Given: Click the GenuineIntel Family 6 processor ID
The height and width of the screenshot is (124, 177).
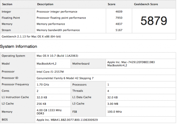Looking at the screenshot, I should (65, 78).
